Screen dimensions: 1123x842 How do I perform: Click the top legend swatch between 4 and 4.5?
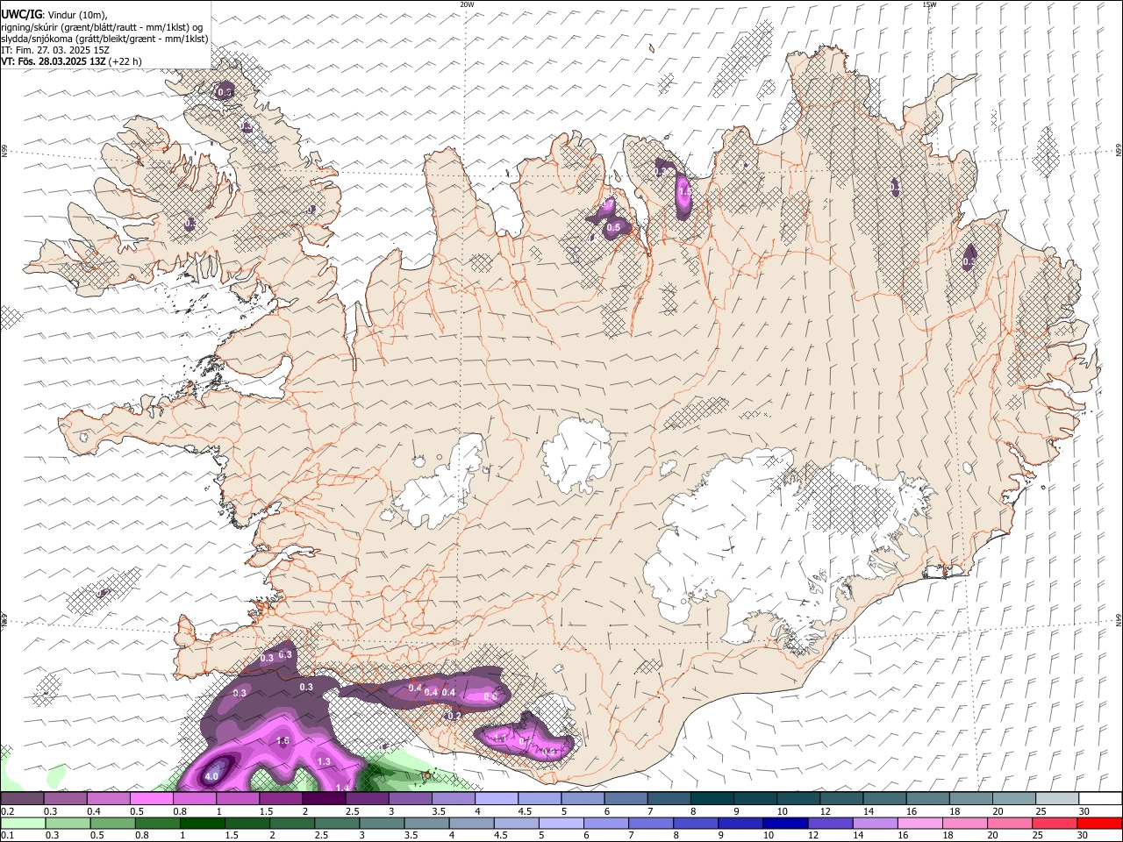point(497,798)
